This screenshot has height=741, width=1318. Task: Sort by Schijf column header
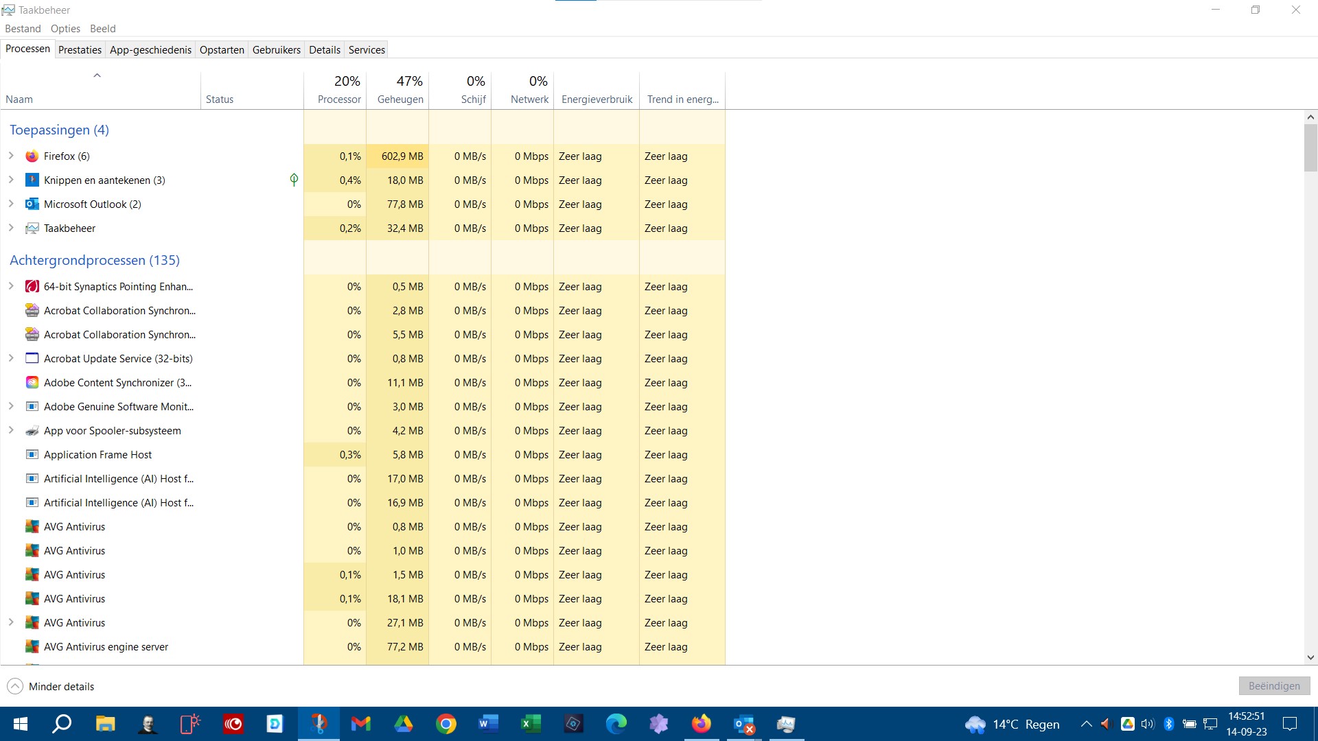460,91
